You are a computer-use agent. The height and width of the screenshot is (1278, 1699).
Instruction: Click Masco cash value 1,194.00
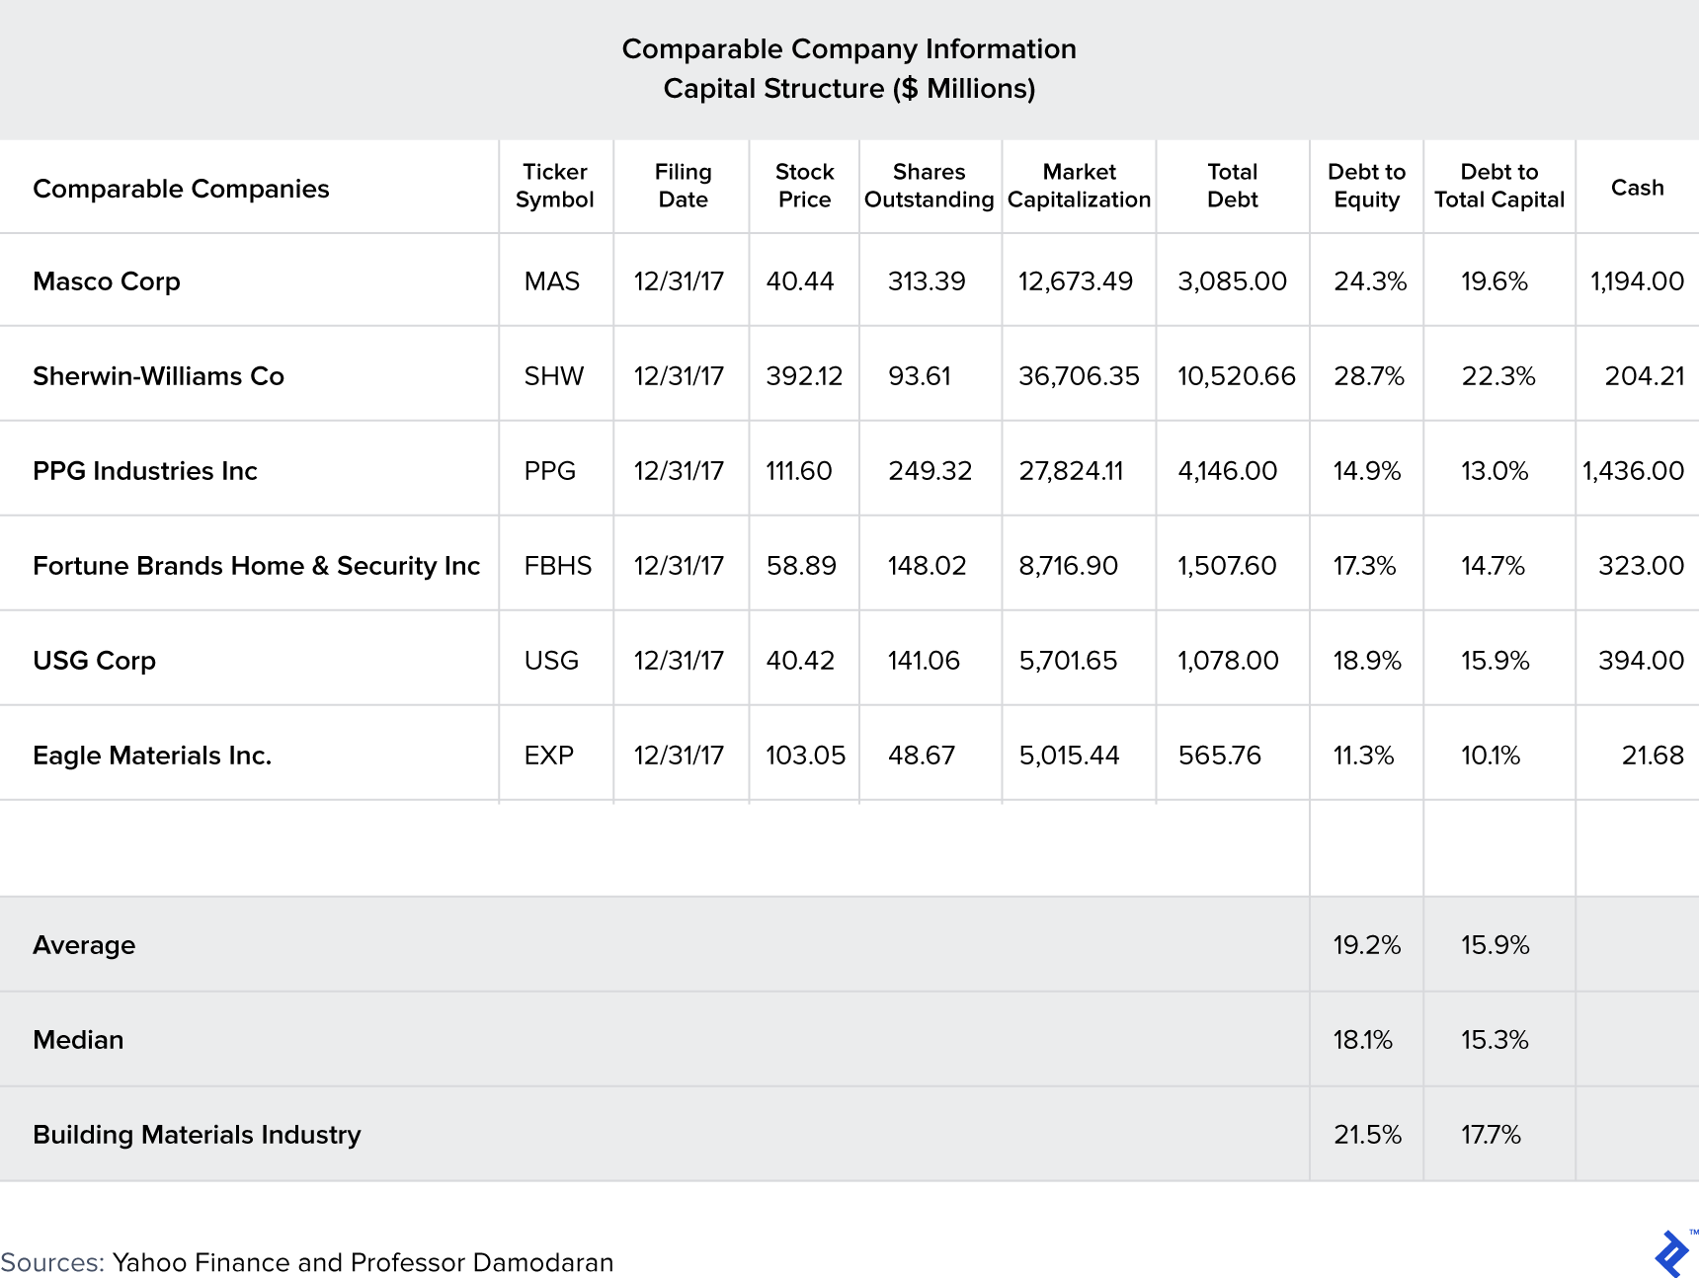[x=1636, y=281]
